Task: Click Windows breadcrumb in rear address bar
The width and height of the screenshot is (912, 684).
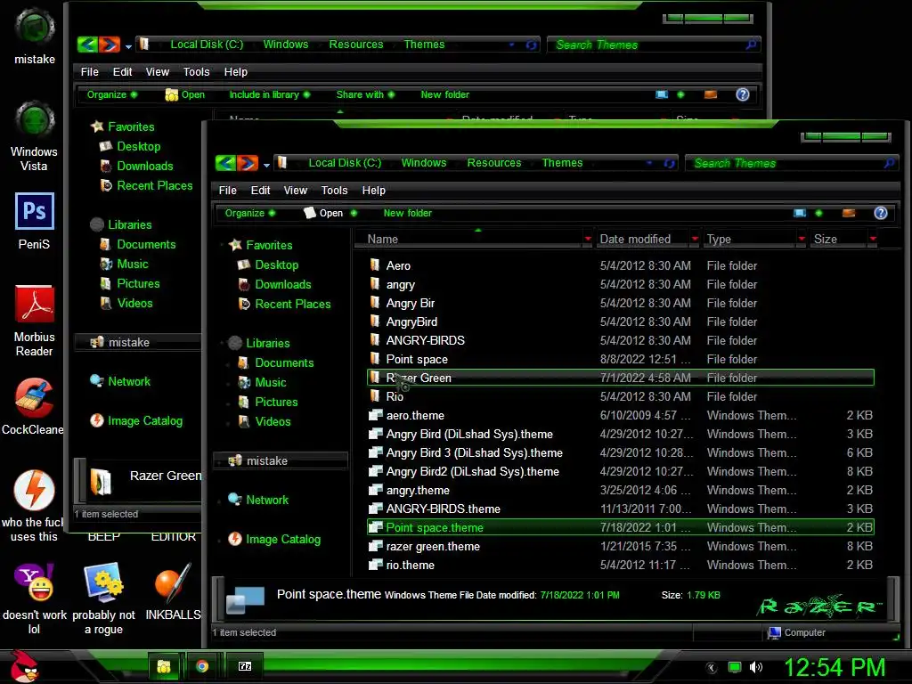Action: click(x=286, y=45)
